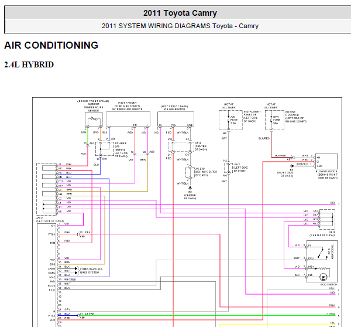This screenshot has height=327, width=351.
Task: Click the blower motor ground symbol
Action: (292, 166)
